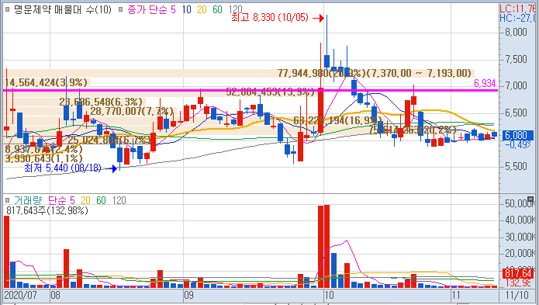Click the 11/10 current date label
539x305 pixels.
[x=517, y=296]
